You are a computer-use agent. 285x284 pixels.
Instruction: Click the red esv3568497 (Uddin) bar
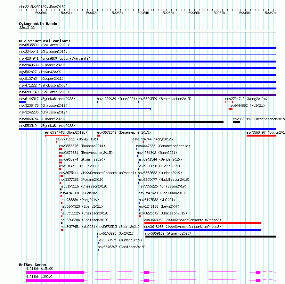pos(261,136)
